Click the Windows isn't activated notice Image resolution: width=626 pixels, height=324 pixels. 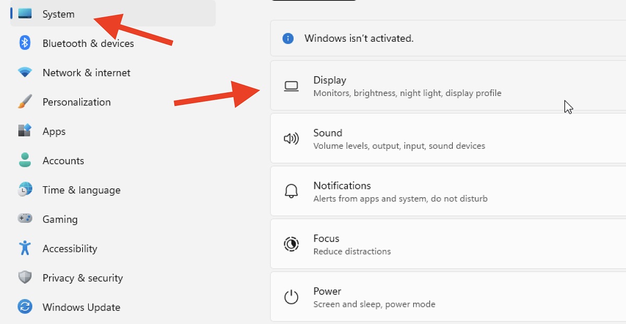coord(359,38)
